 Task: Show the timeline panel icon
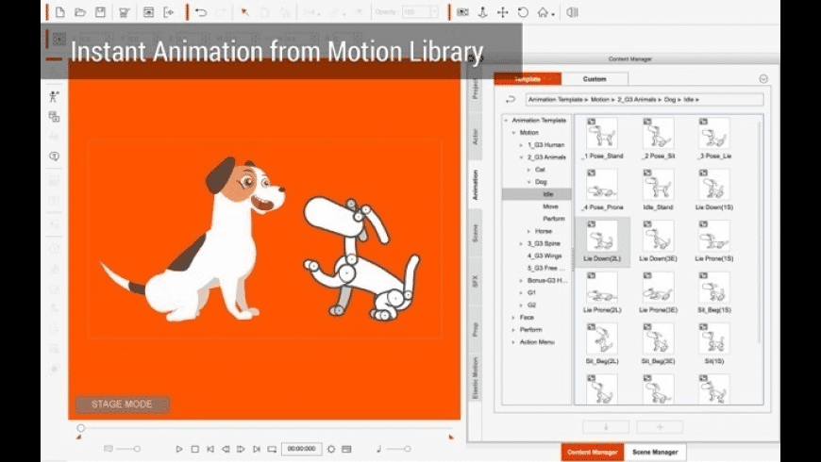(x=346, y=449)
